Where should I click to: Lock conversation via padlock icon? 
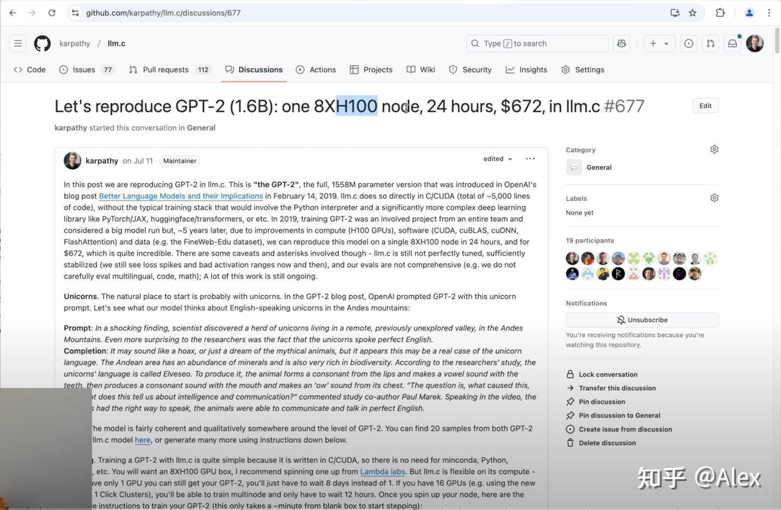569,374
